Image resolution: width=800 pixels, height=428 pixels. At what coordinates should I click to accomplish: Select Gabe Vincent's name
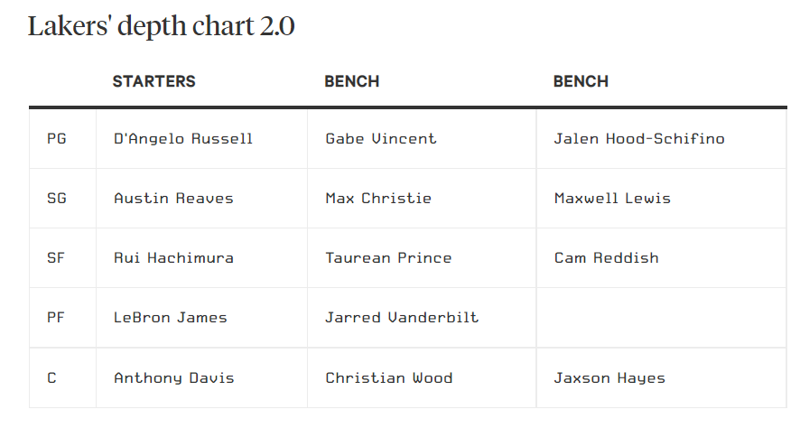click(380, 139)
